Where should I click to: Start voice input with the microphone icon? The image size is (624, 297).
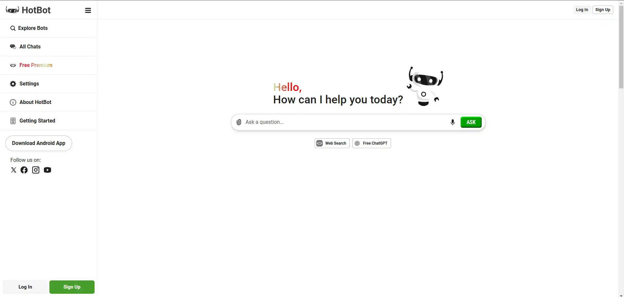point(452,122)
